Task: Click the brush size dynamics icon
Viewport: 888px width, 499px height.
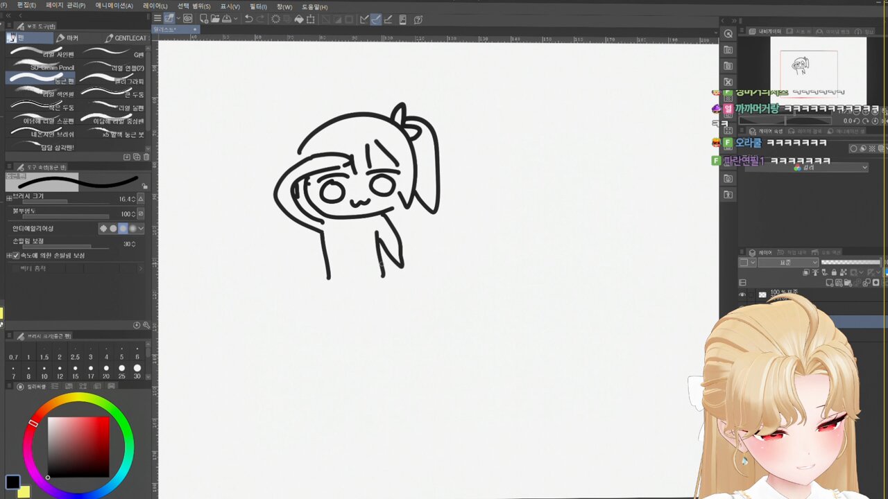Action: [x=141, y=199]
